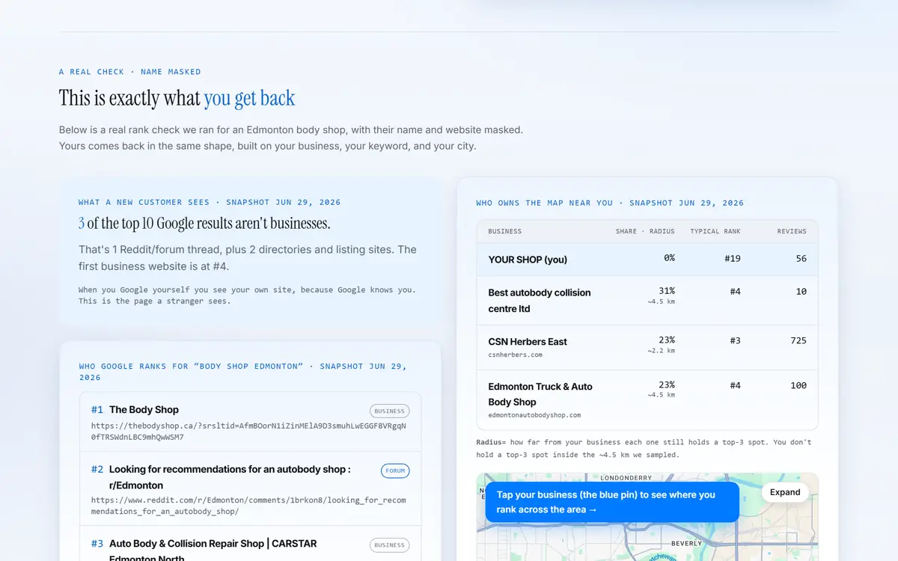Click the SHARE · RADIUS column header
The image size is (898, 561).
tap(645, 231)
